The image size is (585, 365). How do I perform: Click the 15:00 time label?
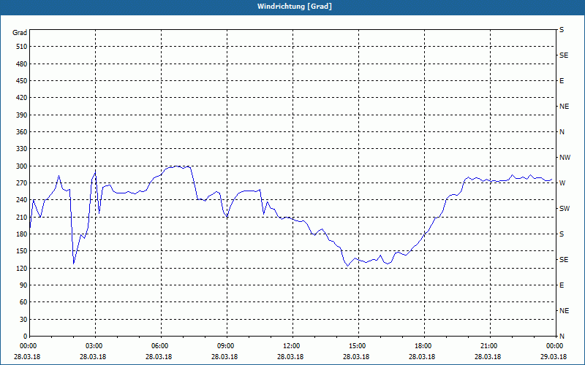point(358,346)
